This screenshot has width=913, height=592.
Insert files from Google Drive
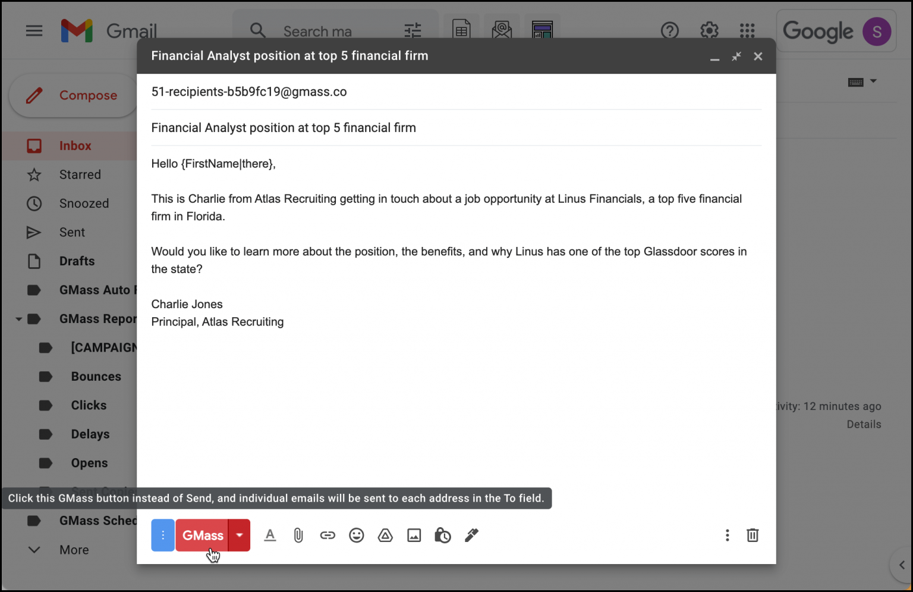tap(385, 535)
